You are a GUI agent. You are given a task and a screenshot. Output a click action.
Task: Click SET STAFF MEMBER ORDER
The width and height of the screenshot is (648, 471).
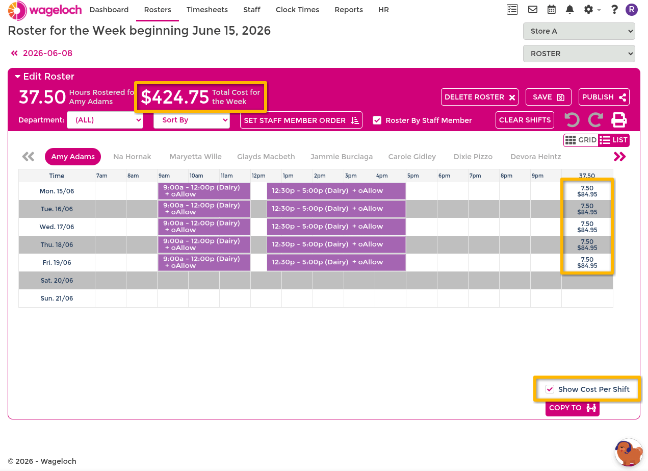pyautogui.click(x=301, y=120)
